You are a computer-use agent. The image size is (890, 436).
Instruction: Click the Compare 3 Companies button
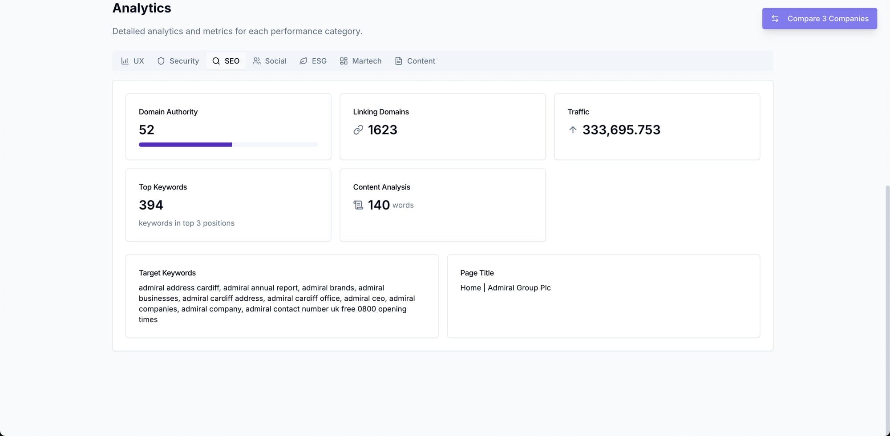tap(820, 19)
